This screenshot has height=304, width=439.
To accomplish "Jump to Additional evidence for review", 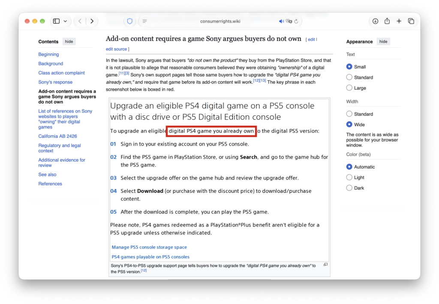I will click(62, 162).
